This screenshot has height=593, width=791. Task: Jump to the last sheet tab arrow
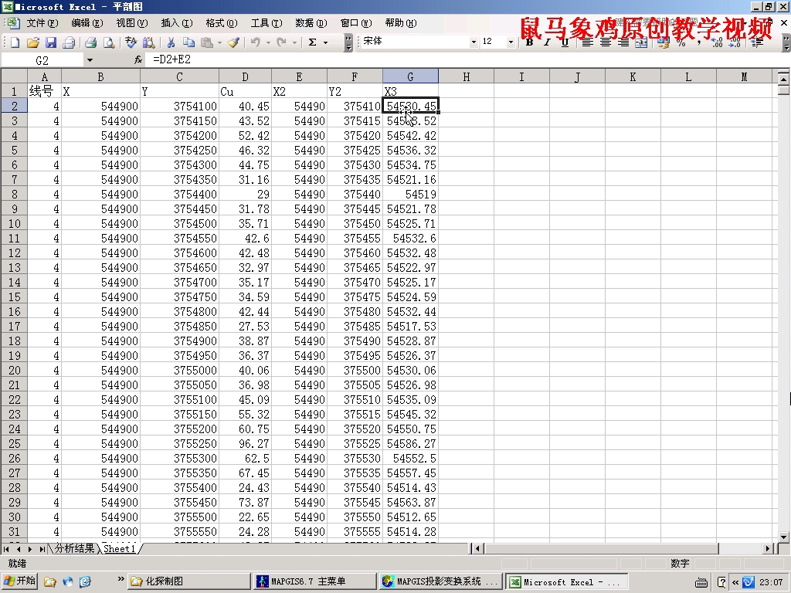(x=42, y=549)
